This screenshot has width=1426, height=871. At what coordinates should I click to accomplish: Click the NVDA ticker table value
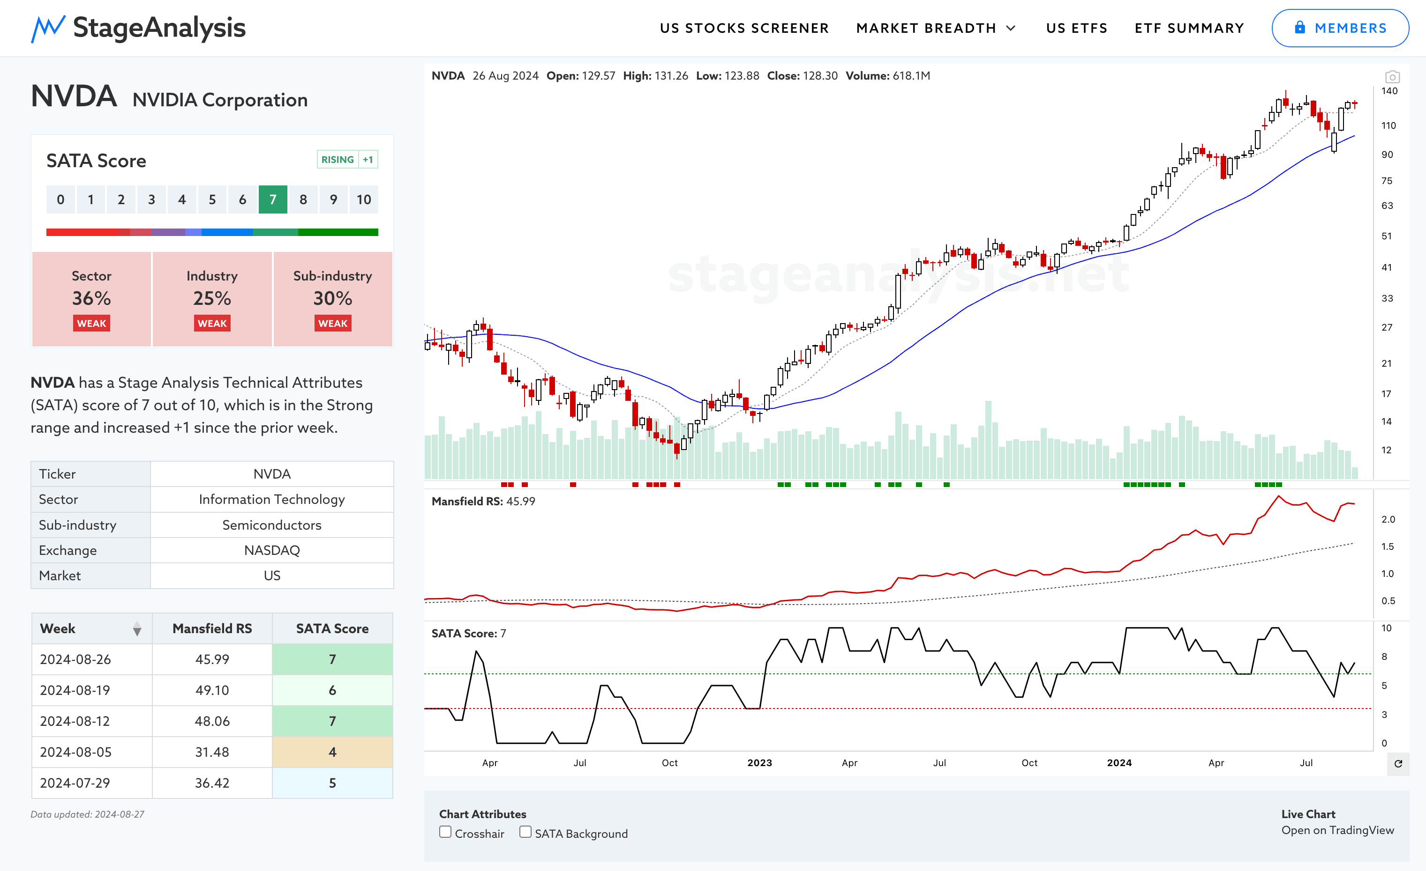[x=272, y=474]
